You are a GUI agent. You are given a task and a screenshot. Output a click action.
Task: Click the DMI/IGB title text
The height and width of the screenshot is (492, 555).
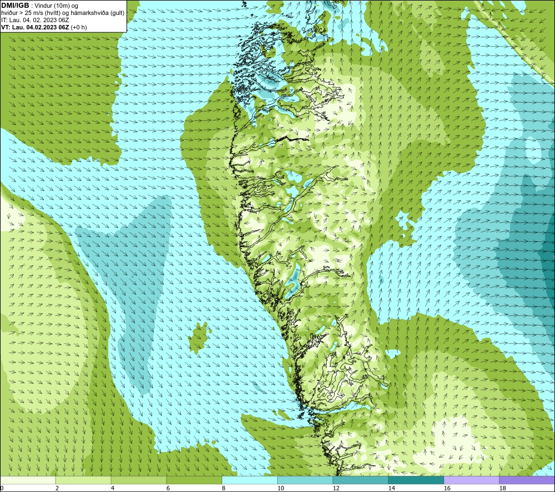(x=15, y=6)
